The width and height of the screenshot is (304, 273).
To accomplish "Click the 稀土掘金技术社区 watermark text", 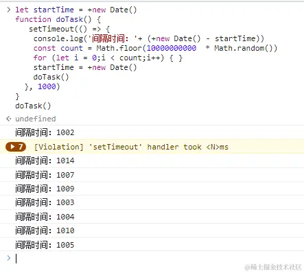I will tap(273, 267).
